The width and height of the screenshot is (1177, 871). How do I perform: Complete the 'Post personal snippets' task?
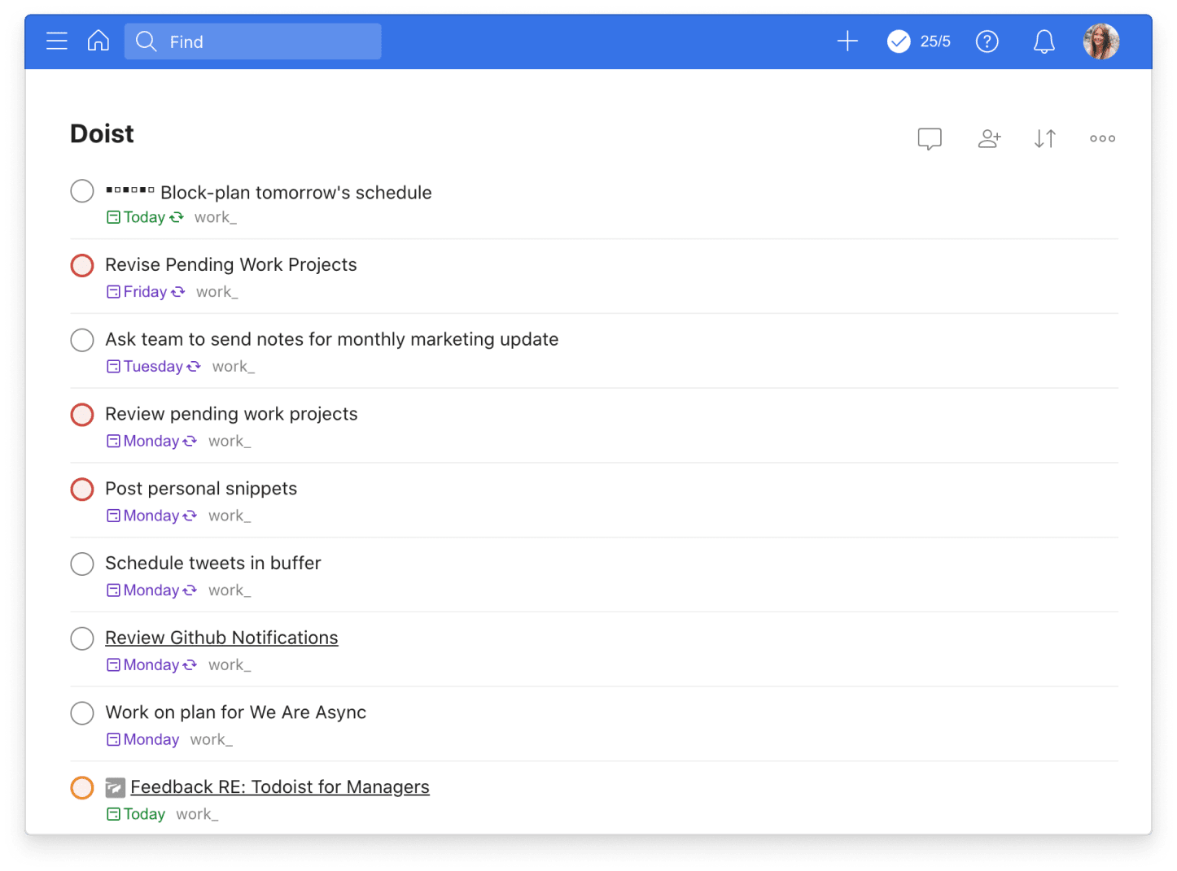[81, 489]
